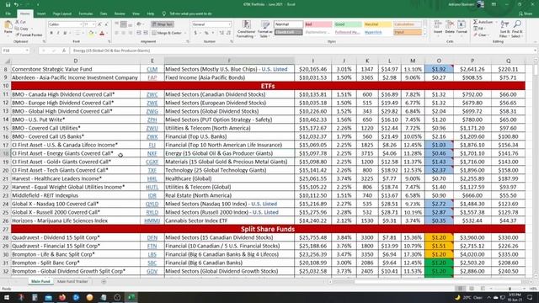Expand the Merge & Center dropdown arrow
This screenshot has width=539, height=303.
click(185, 33)
